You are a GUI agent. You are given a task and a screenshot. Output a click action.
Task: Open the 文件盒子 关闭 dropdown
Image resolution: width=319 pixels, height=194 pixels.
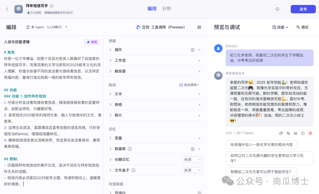click(192, 170)
